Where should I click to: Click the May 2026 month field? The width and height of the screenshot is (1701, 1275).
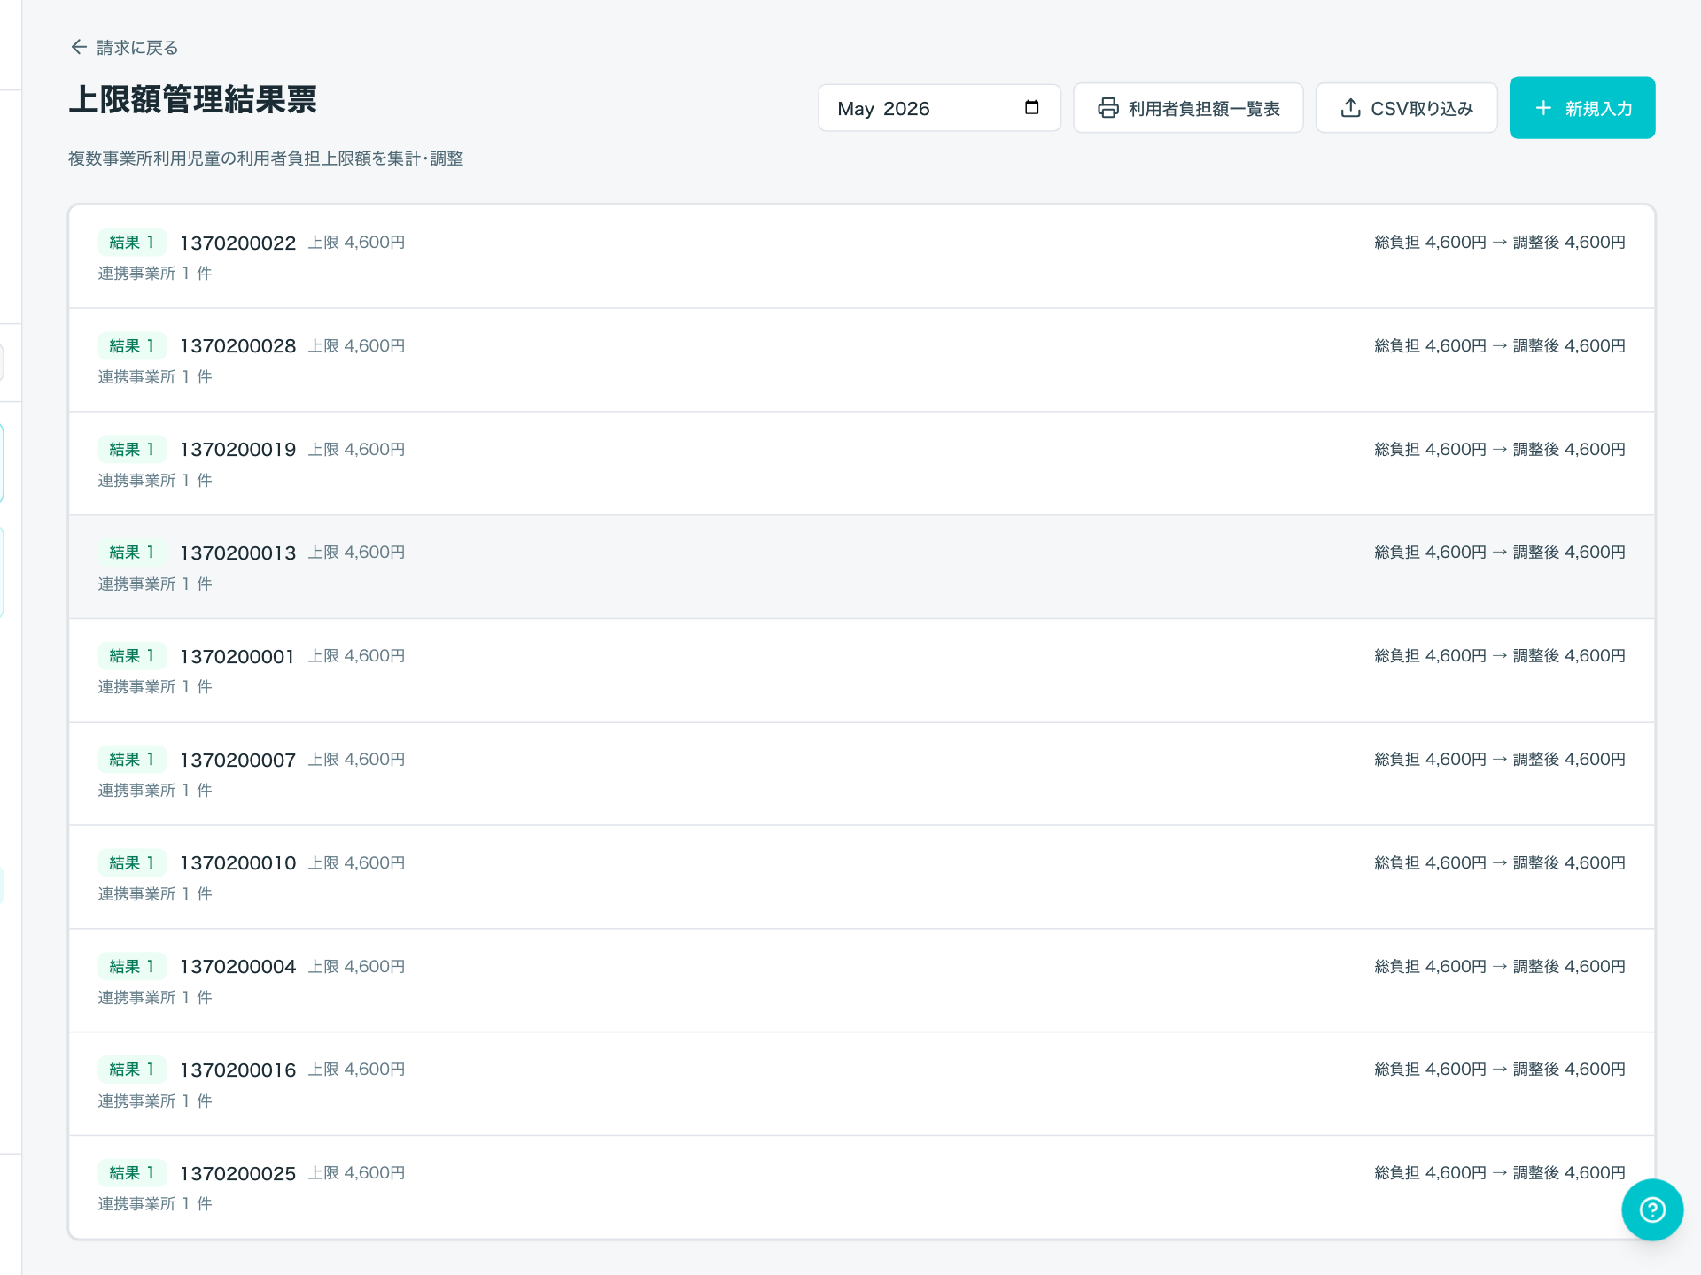point(939,108)
